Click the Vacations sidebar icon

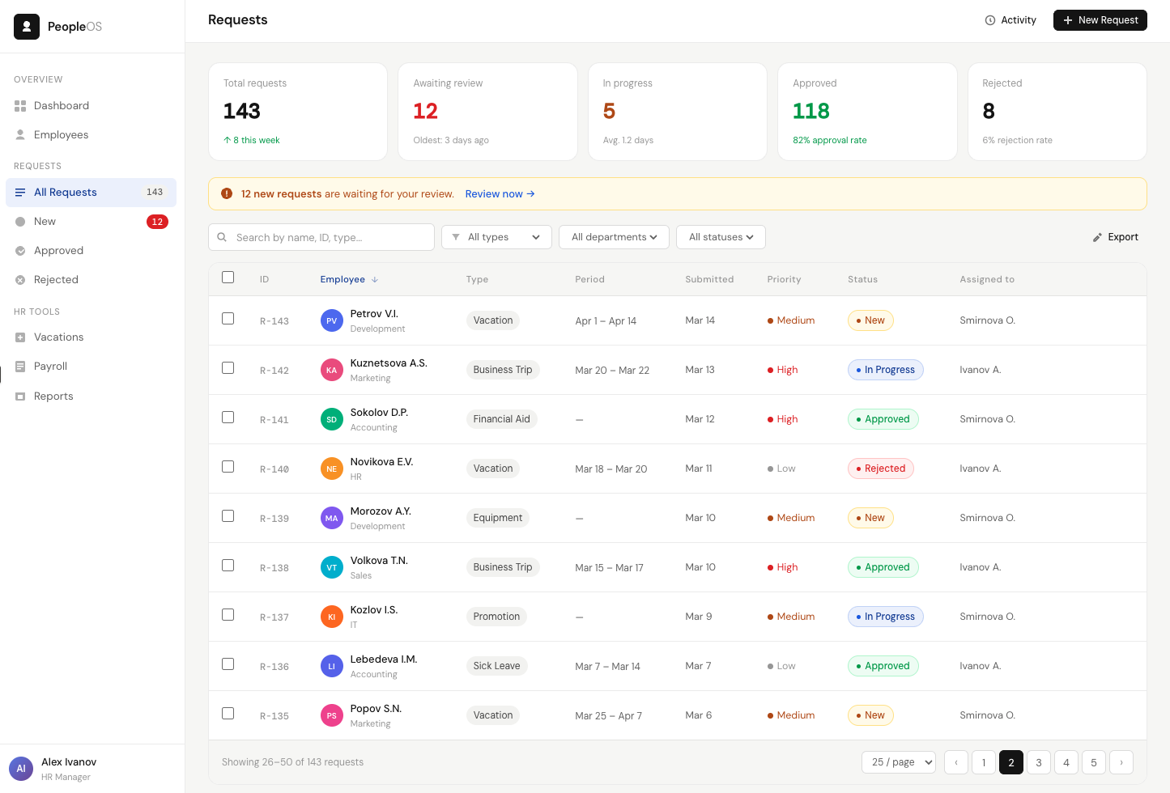(x=20, y=337)
